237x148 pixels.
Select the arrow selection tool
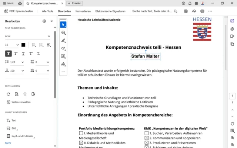pos(63,25)
